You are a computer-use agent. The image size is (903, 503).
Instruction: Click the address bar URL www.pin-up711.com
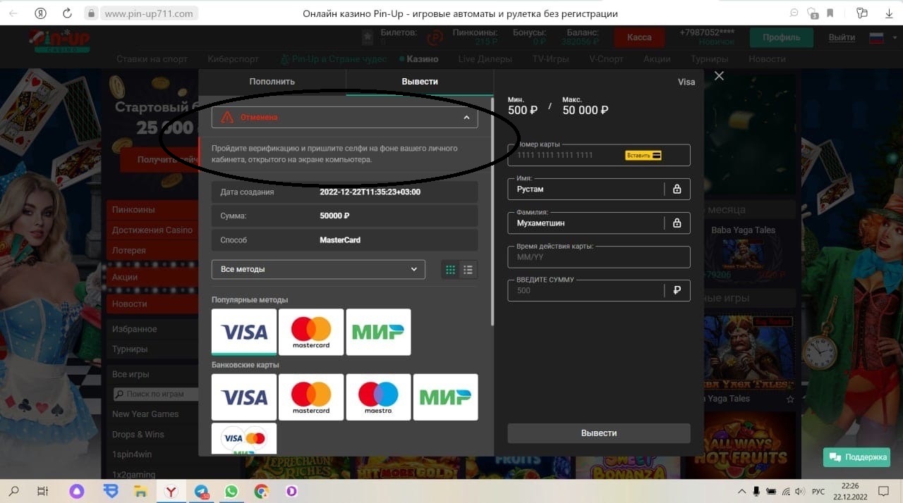(x=148, y=13)
